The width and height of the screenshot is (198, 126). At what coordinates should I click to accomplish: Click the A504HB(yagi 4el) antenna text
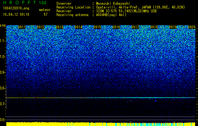coord(111,15)
